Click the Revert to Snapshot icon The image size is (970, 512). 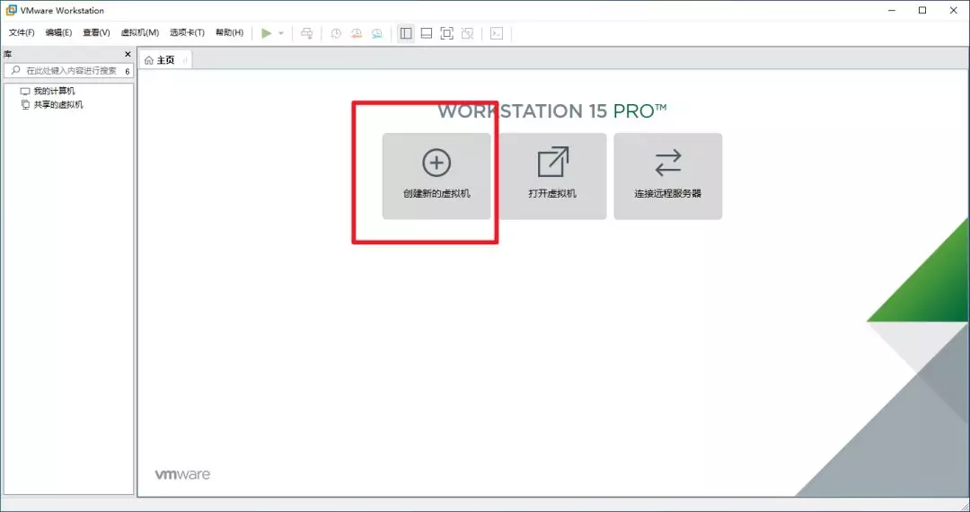357,33
